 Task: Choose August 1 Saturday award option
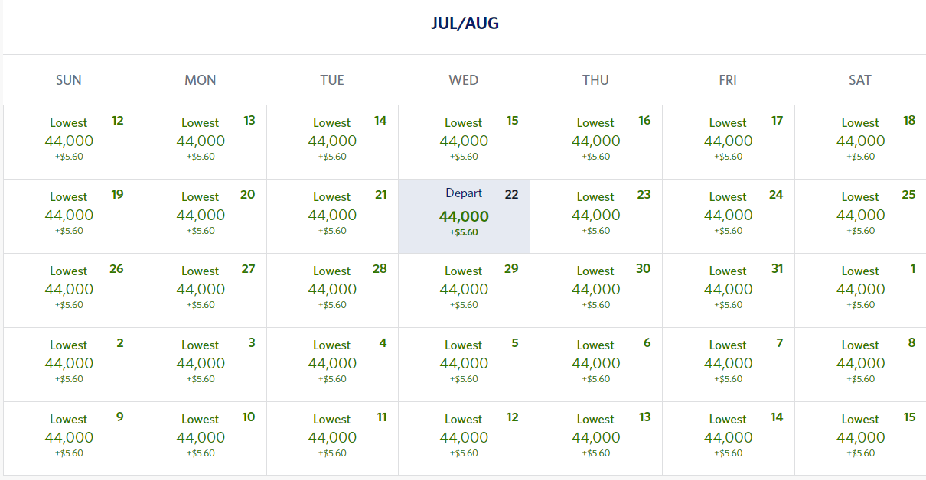[859, 290]
